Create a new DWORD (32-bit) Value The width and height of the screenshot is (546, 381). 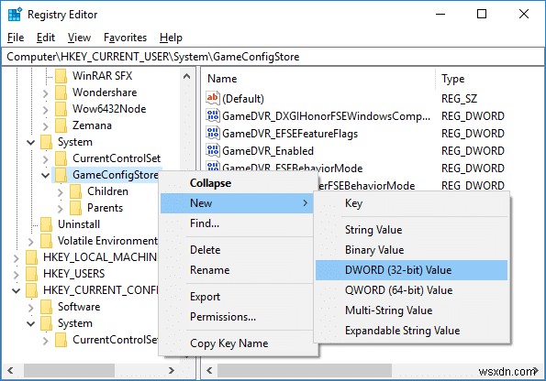[411, 270]
